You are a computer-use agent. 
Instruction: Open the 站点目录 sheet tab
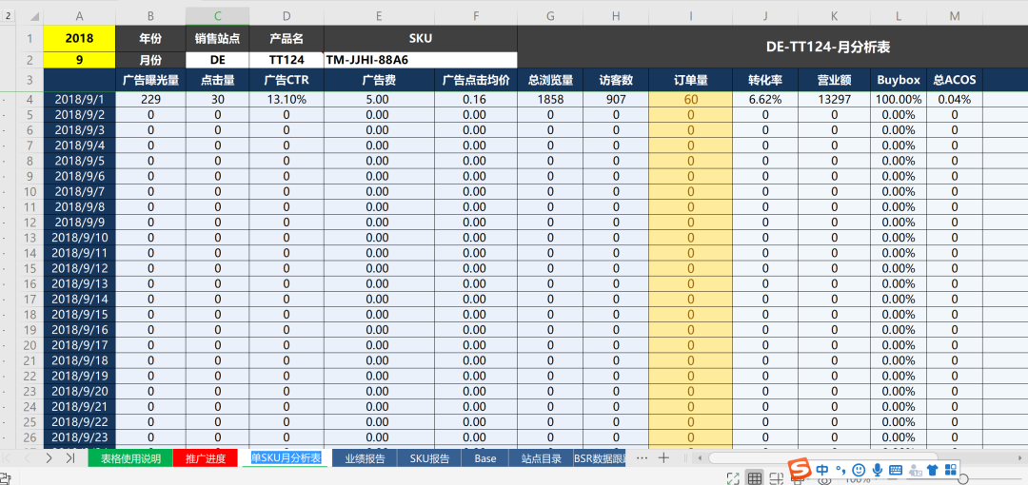coord(541,458)
